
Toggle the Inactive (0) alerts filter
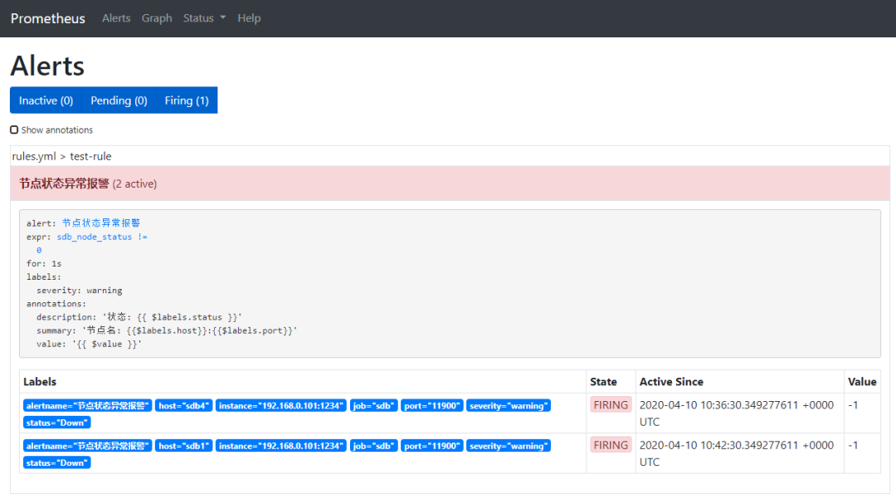coord(46,100)
